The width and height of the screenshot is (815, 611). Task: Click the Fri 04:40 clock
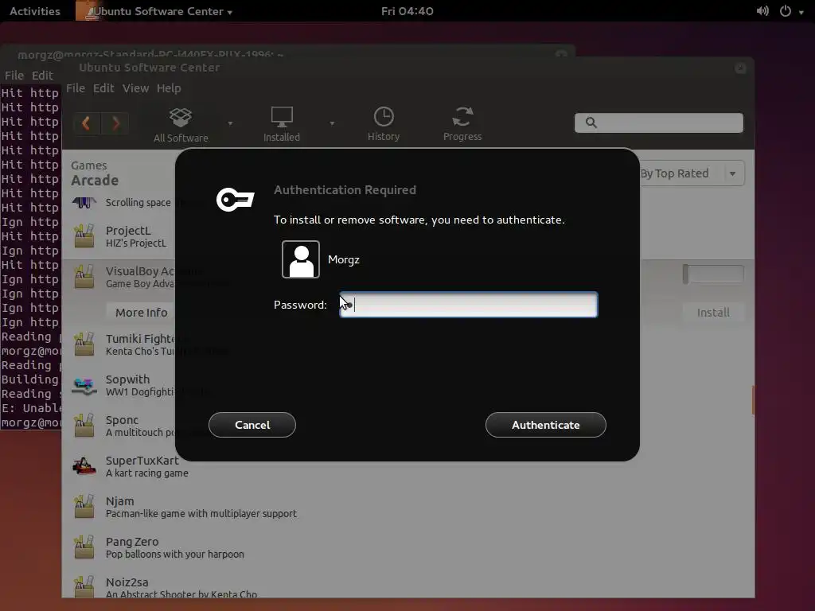tap(407, 11)
